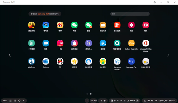Click the DeX button in taskbar
This screenshot has width=178, height=103.
(x=5, y=101)
